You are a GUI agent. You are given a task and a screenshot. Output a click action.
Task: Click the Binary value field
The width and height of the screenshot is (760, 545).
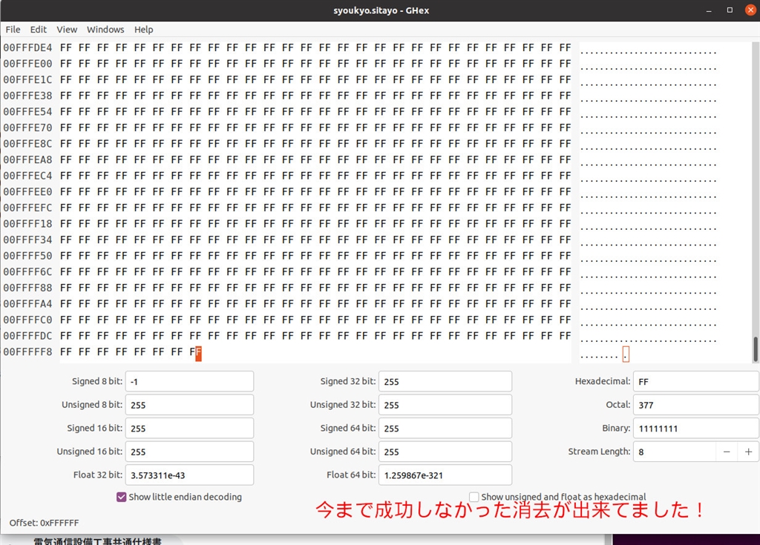[x=696, y=429]
